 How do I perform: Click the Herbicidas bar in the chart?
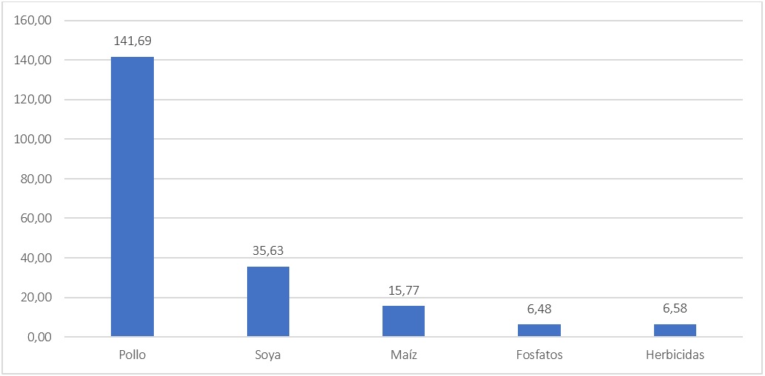pyautogui.click(x=675, y=330)
